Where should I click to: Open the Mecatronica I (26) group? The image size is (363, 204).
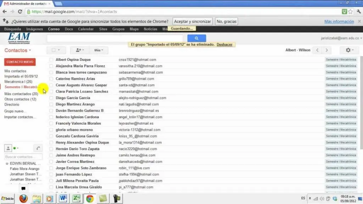coord(18,82)
